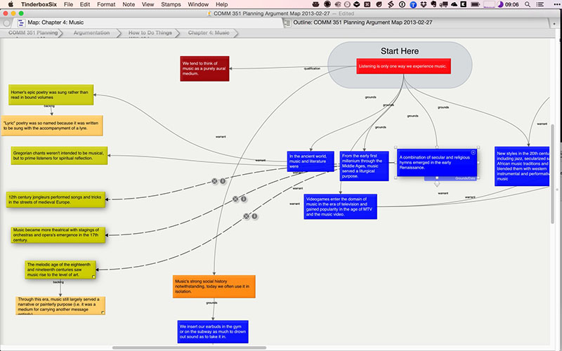Open info for the topmost dashed link
This screenshot has height=351, width=562.
223,181
